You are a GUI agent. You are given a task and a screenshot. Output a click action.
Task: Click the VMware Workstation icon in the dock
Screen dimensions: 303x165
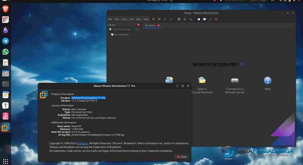coord(5,127)
